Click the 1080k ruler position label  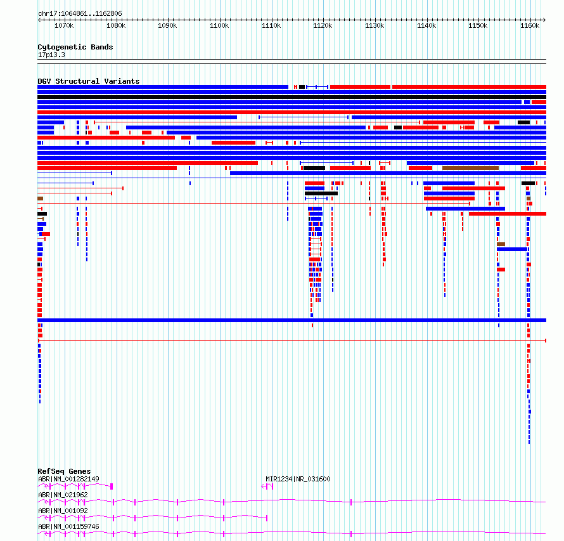point(116,25)
